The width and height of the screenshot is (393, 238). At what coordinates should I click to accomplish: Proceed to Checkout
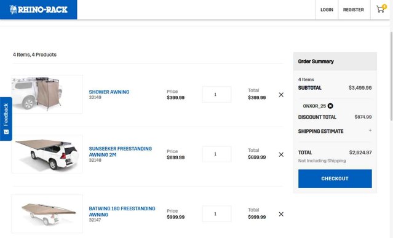coord(335,178)
